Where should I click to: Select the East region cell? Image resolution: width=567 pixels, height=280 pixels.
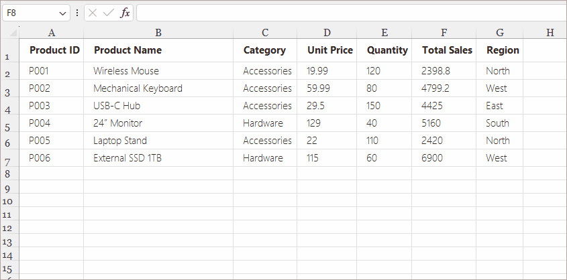500,105
